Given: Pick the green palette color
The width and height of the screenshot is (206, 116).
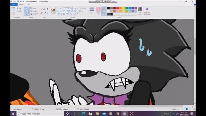Looking at the screenshot, I should click(126, 8).
